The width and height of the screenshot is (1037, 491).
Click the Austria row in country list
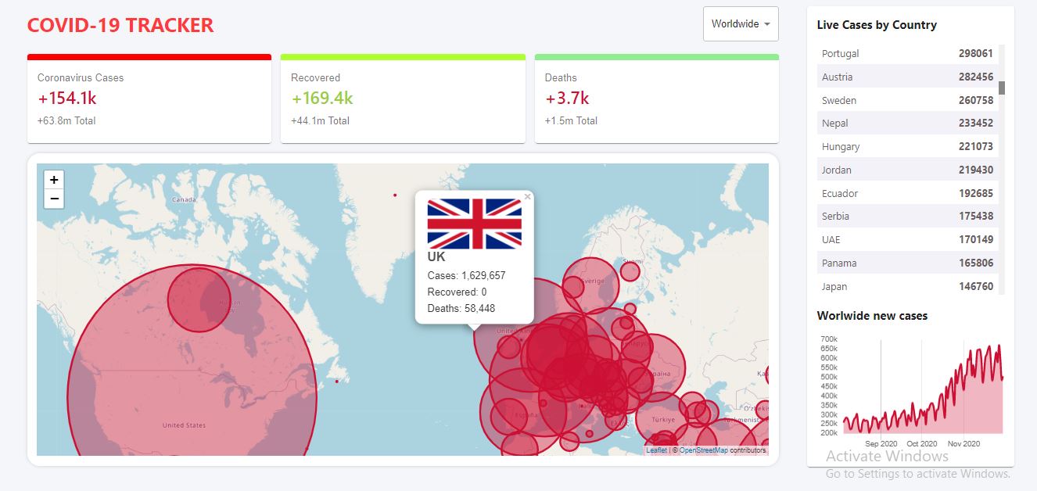(x=907, y=77)
